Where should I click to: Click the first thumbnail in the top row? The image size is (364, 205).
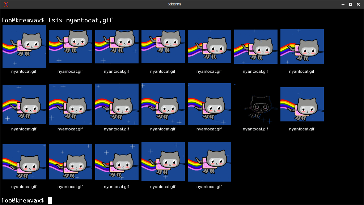coord(24,46)
